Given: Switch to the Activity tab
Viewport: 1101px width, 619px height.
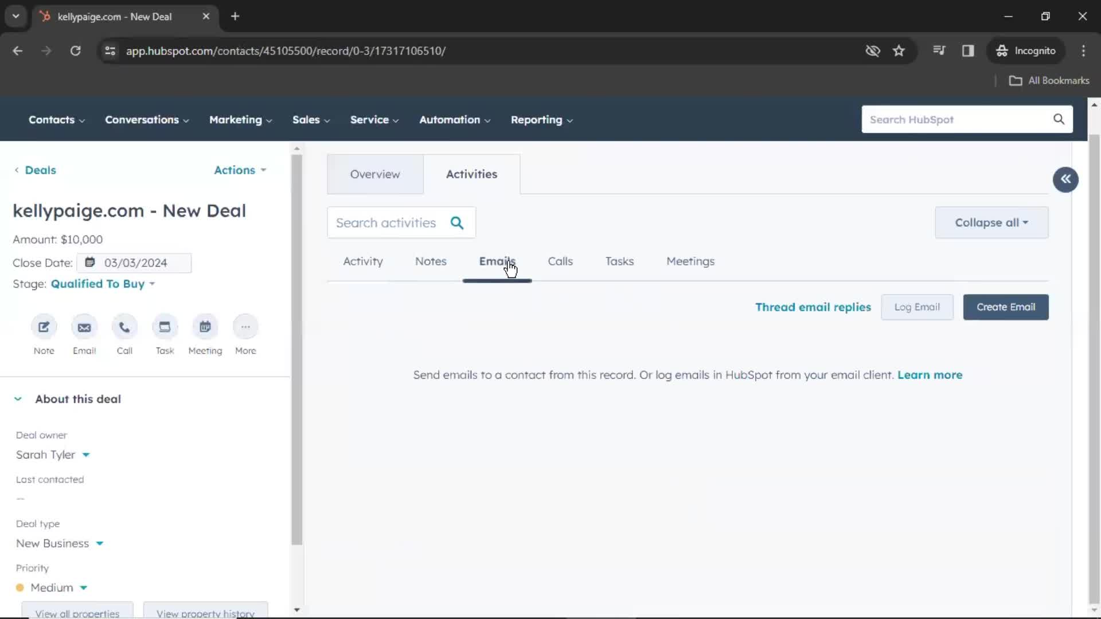Looking at the screenshot, I should click(363, 261).
